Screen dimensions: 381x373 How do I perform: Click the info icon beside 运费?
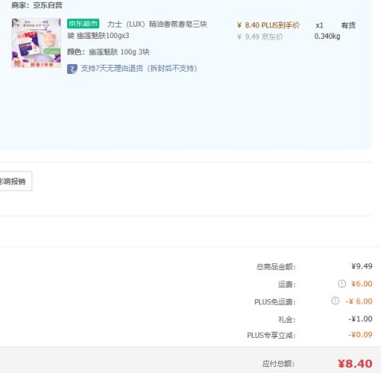(x=341, y=284)
